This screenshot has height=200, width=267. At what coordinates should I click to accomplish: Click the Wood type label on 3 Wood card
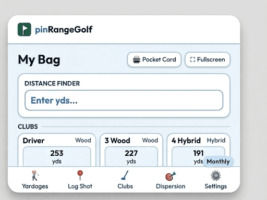(x=150, y=140)
